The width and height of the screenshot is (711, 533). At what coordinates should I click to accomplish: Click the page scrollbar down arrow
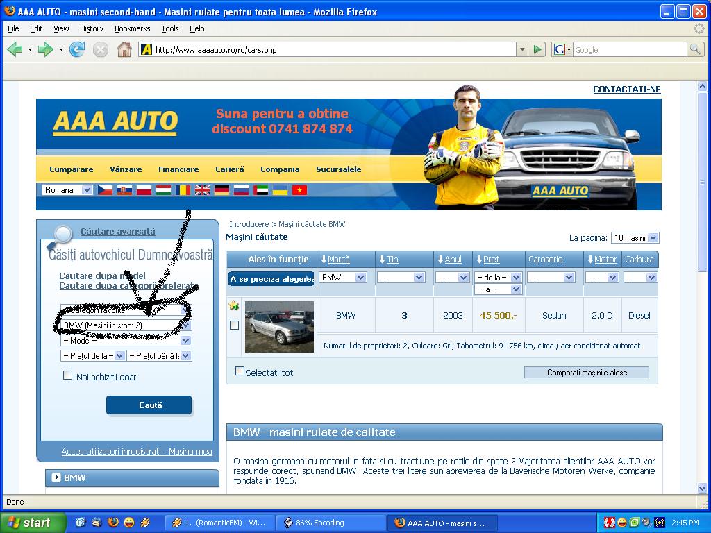tap(703, 488)
